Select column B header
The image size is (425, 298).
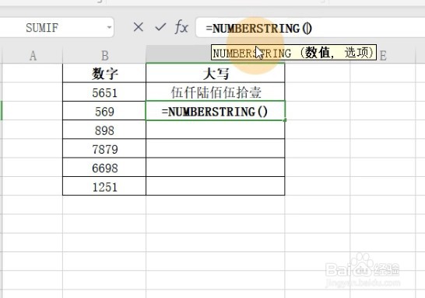coord(104,56)
